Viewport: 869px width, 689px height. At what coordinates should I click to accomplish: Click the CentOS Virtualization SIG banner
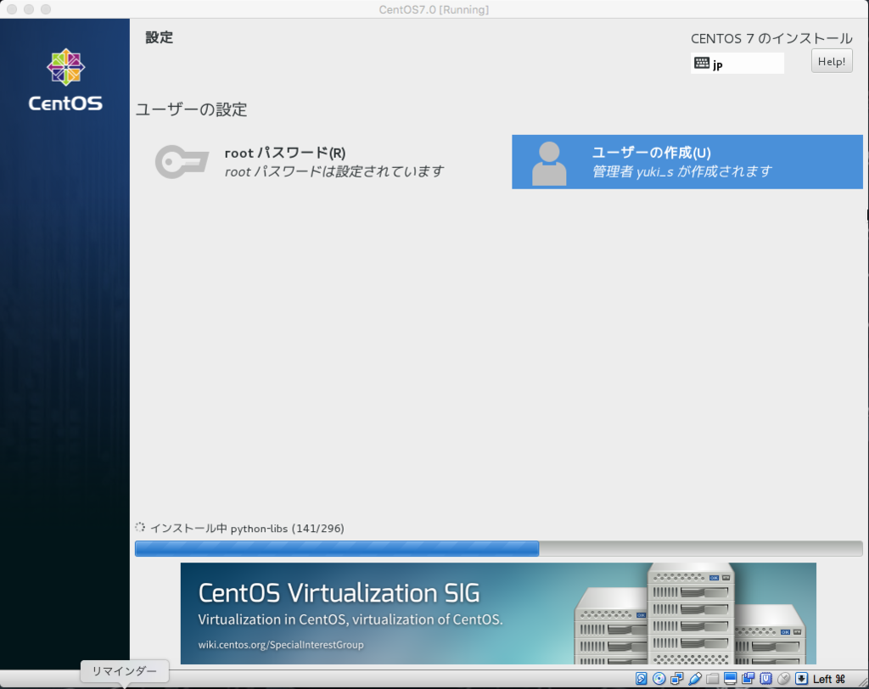pos(498,613)
